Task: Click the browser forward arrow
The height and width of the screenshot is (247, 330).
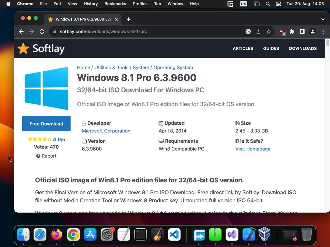Action: [32, 32]
